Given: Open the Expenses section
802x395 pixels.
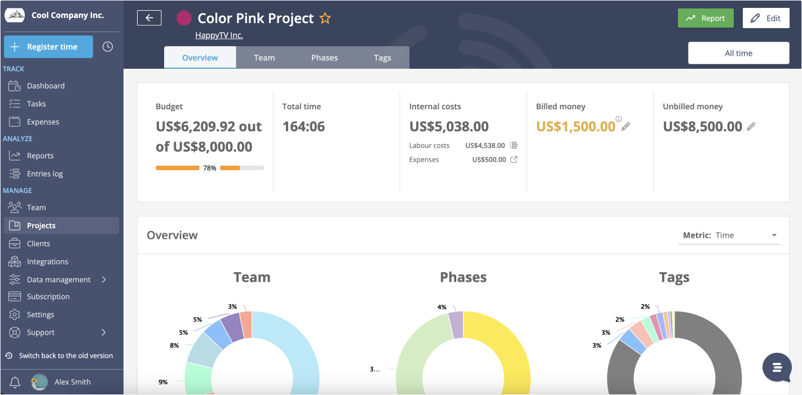Looking at the screenshot, I should pyautogui.click(x=44, y=121).
